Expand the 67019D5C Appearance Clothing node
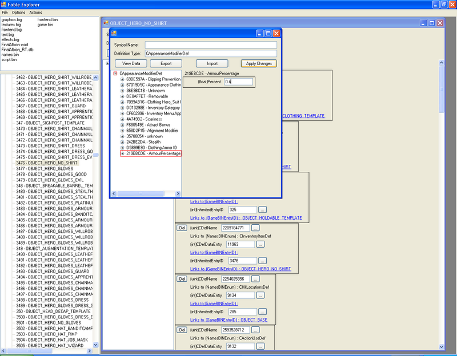 tap(122, 85)
